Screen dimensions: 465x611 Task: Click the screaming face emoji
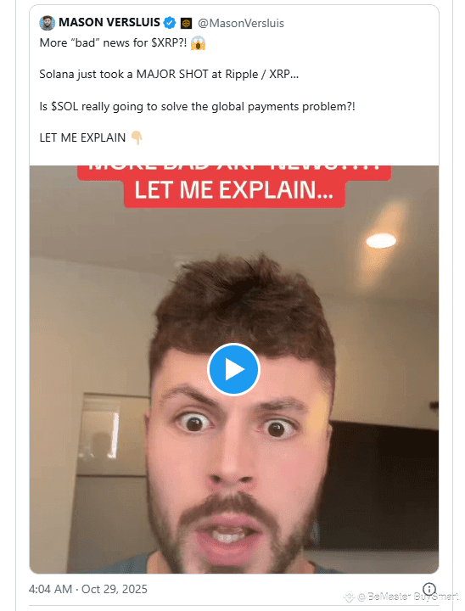pos(198,43)
